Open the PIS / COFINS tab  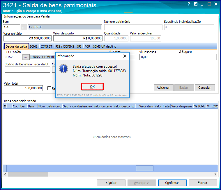(x=65, y=46)
